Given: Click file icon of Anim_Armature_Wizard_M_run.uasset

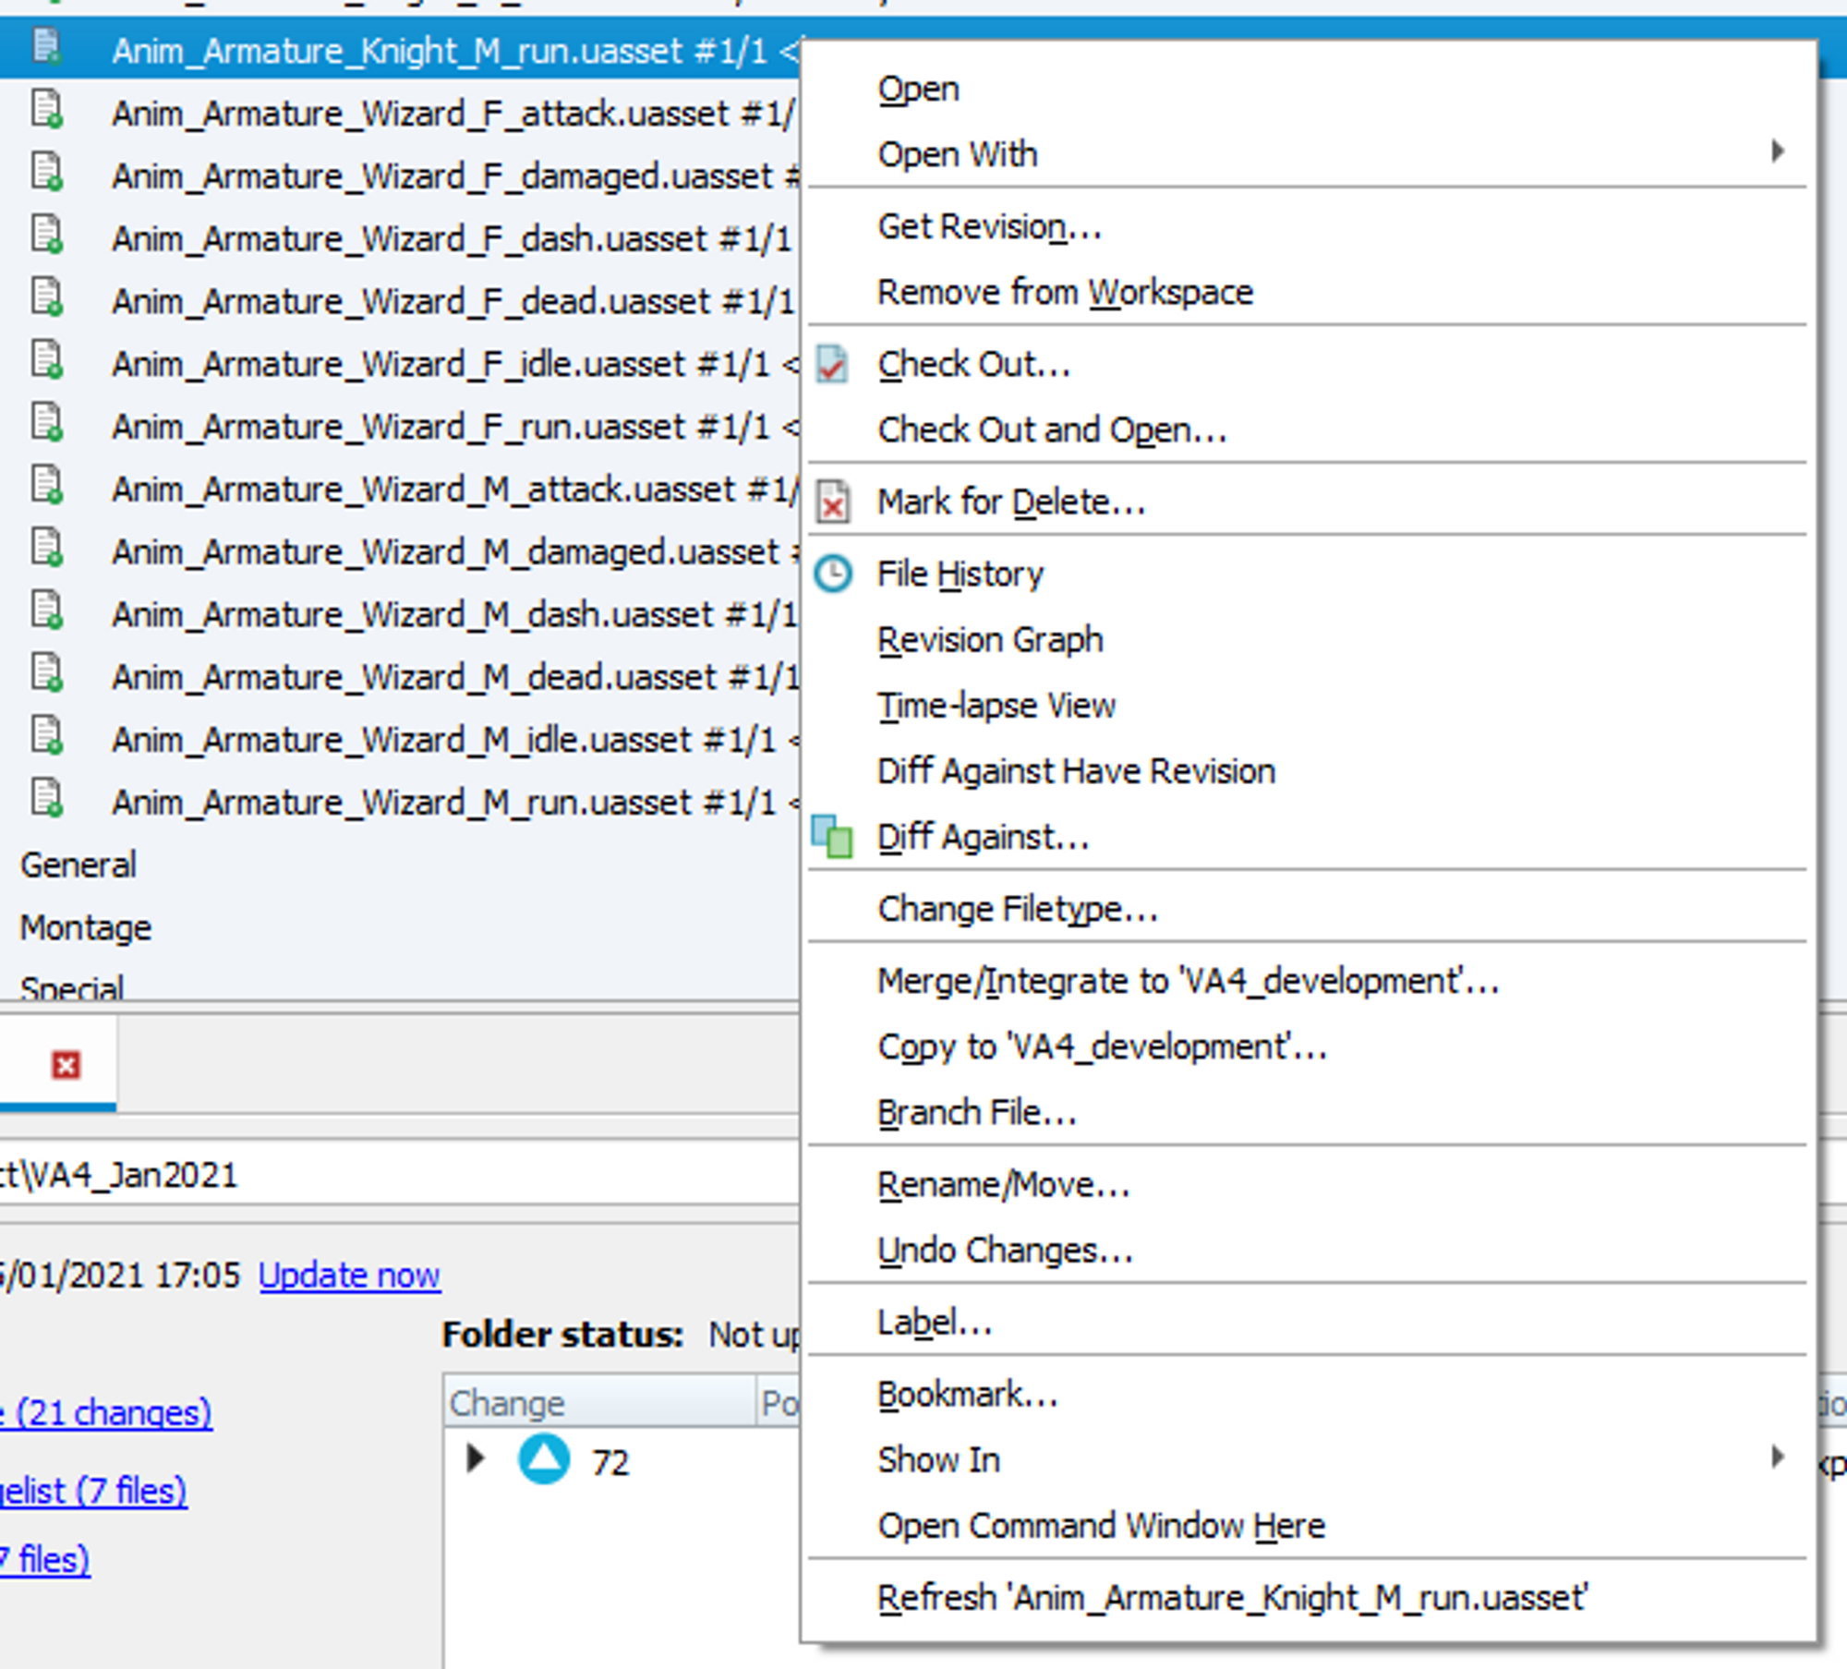Looking at the screenshot, I should point(47,799).
